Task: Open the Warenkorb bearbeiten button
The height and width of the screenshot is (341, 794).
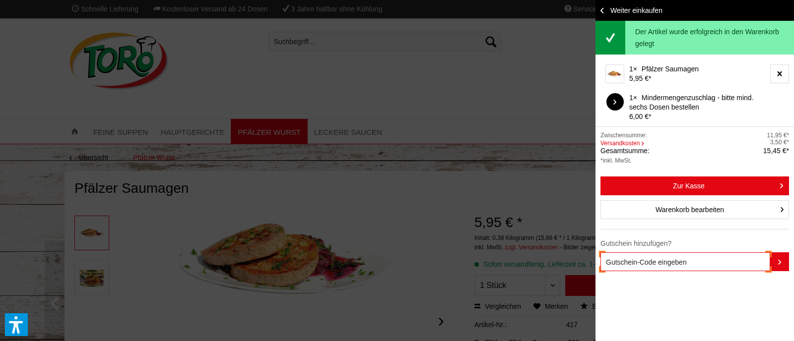Action: (x=695, y=210)
